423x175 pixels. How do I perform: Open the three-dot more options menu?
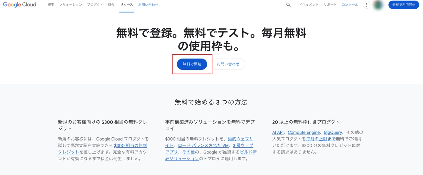click(x=366, y=5)
